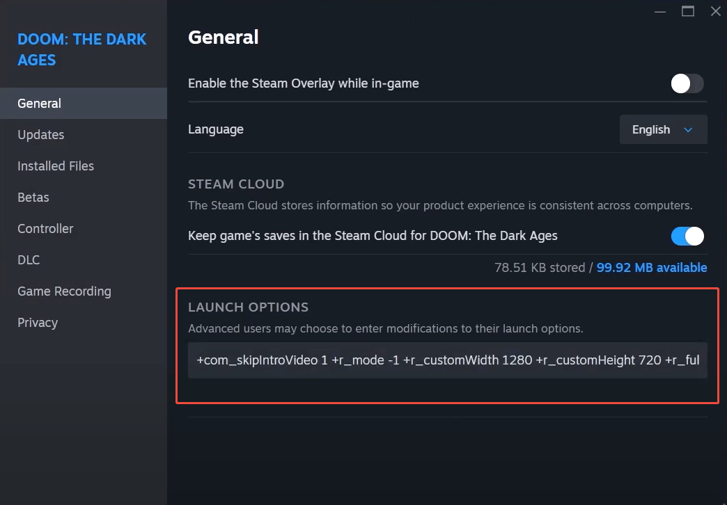
Task: Click the DOOM: The Dark Ages title
Action: (x=81, y=49)
